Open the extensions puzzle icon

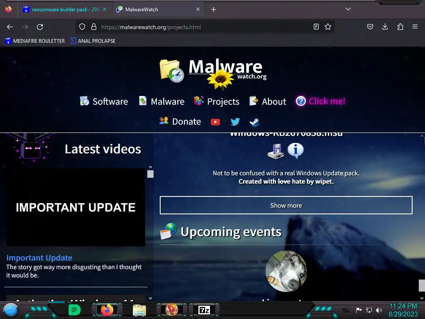click(400, 27)
